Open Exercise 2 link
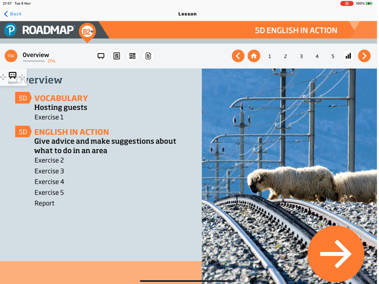379x284 pixels. pos(49,160)
